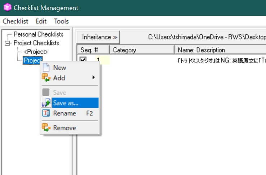Click the New document icon in context menu
This screenshot has width=266, height=175.
46,68
